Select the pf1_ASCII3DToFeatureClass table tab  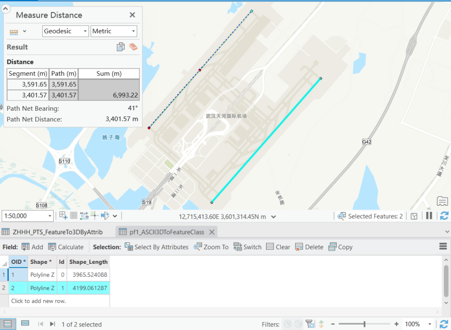coord(166,232)
